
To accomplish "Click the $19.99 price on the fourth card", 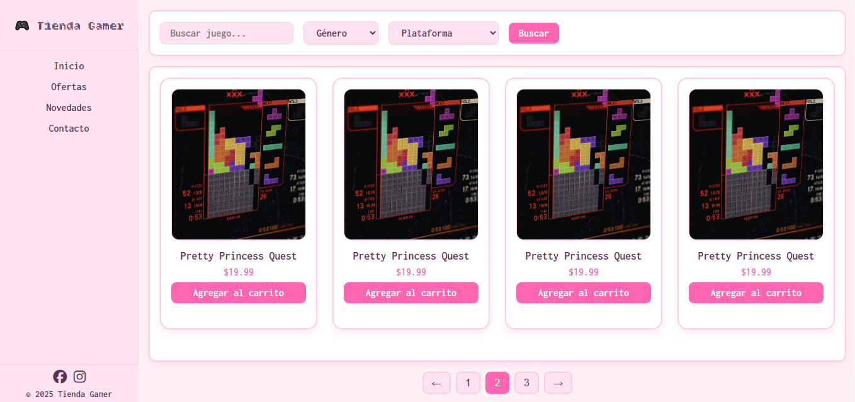I will click(x=756, y=272).
